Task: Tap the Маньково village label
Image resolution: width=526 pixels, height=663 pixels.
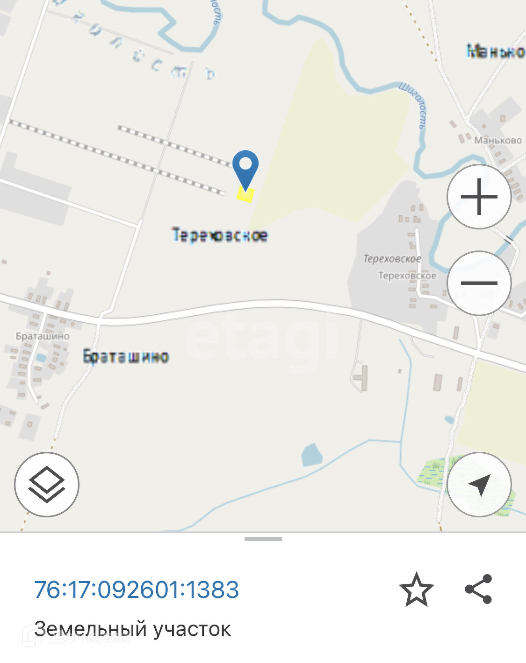Action: pos(498,140)
